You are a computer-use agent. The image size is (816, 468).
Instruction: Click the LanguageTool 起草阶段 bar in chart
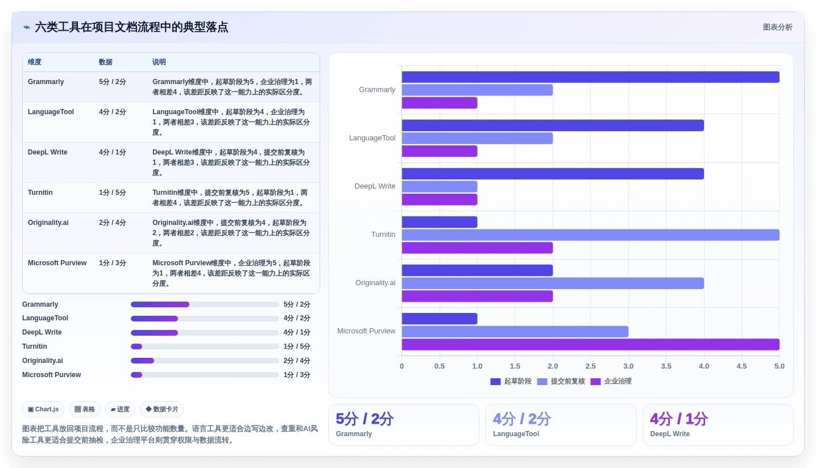(x=553, y=126)
